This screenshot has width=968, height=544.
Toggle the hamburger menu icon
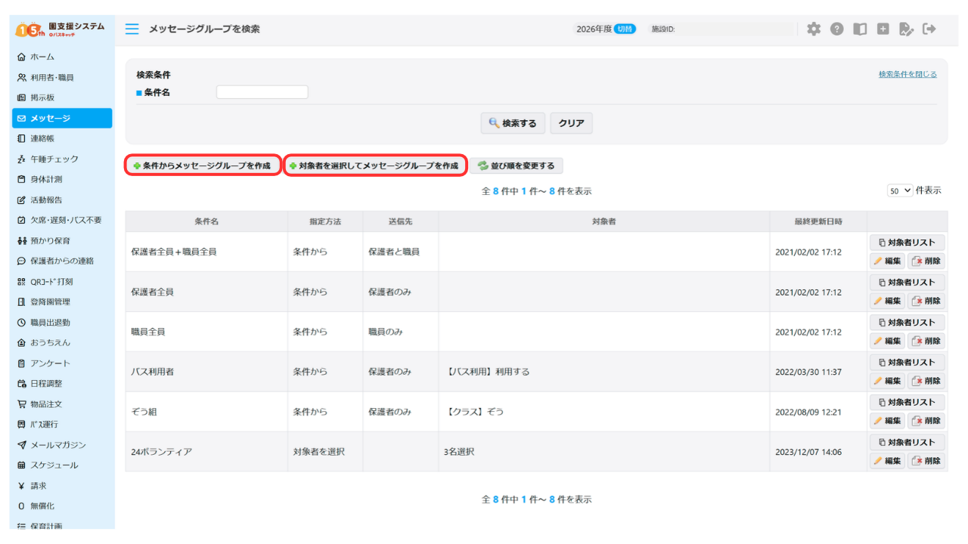(x=132, y=29)
